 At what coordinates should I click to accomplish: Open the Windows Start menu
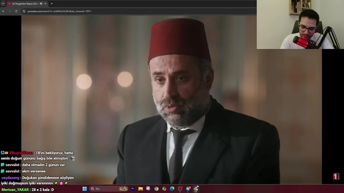pos(85,189)
